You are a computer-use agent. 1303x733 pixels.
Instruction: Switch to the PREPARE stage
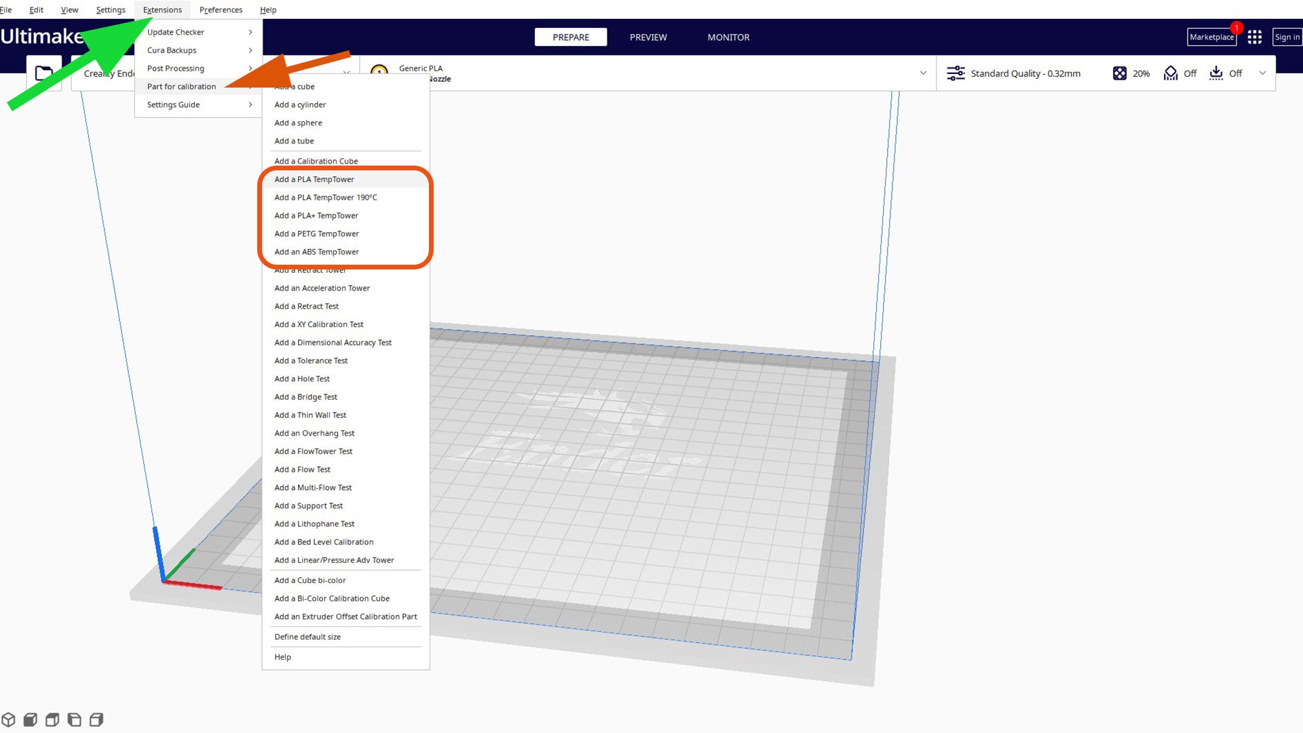click(x=571, y=37)
